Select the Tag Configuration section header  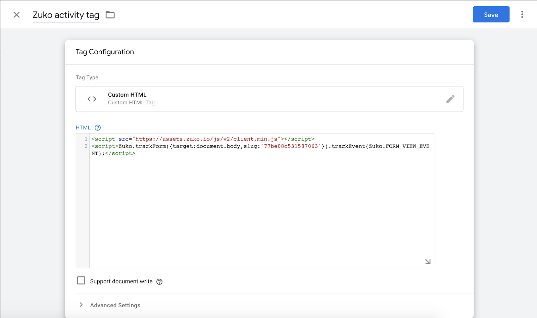coord(105,52)
